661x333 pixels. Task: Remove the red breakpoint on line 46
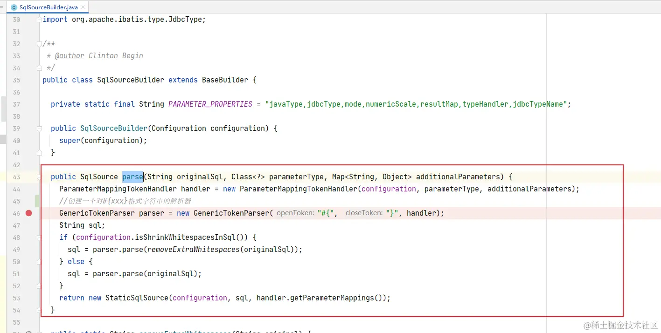coord(29,213)
